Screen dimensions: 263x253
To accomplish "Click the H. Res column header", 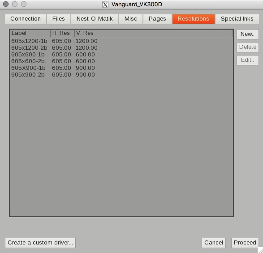I will (62, 33).
